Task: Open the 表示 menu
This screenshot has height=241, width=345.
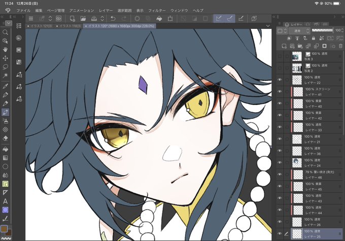Action: coord(140,10)
